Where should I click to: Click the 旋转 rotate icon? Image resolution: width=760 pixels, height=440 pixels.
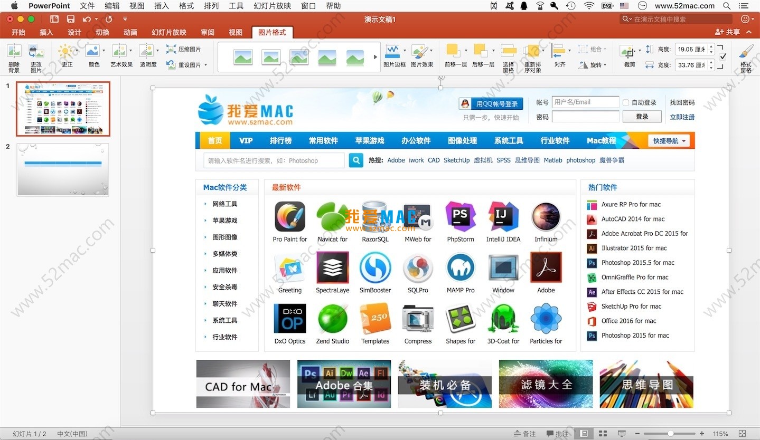(583, 65)
